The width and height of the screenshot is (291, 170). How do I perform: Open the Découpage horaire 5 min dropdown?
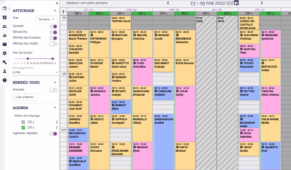(35, 72)
